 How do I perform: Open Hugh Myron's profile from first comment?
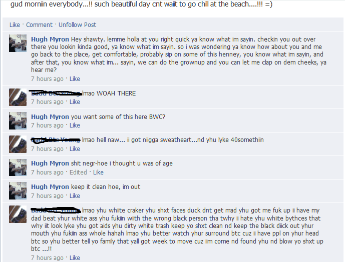pyautogui.click(x=50, y=39)
